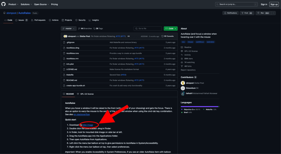Click the 'autofocus' topic tag
Viewport: 281px width, 154px height.
pyautogui.click(x=200, y=42)
